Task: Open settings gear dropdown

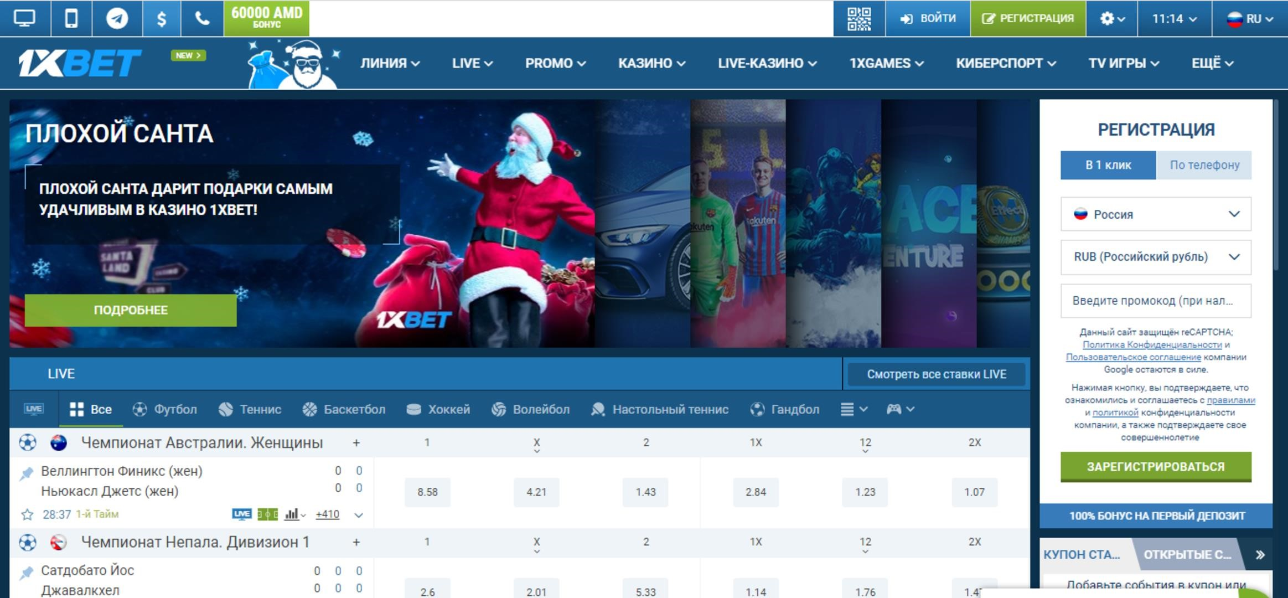Action: pyautogui.click(x=1112, y=18)
